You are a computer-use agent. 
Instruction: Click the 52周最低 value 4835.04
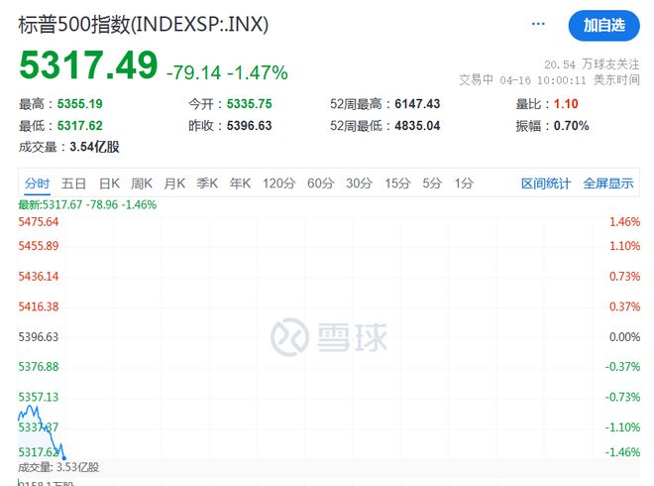tap(417, 126)
